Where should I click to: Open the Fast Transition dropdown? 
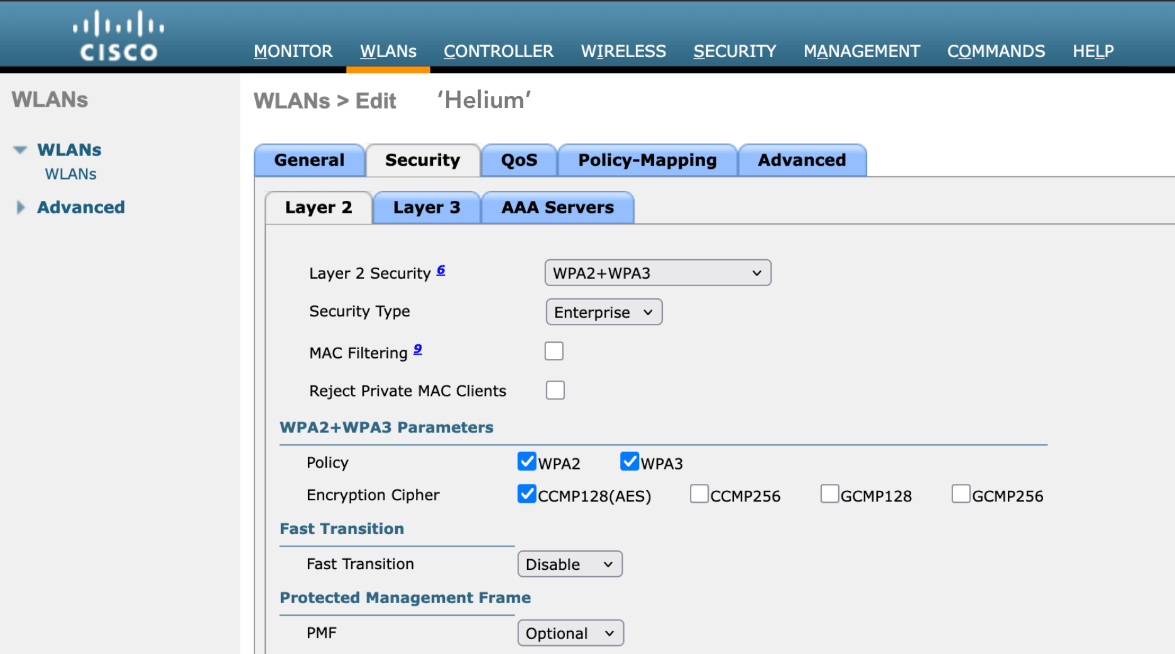569,564
